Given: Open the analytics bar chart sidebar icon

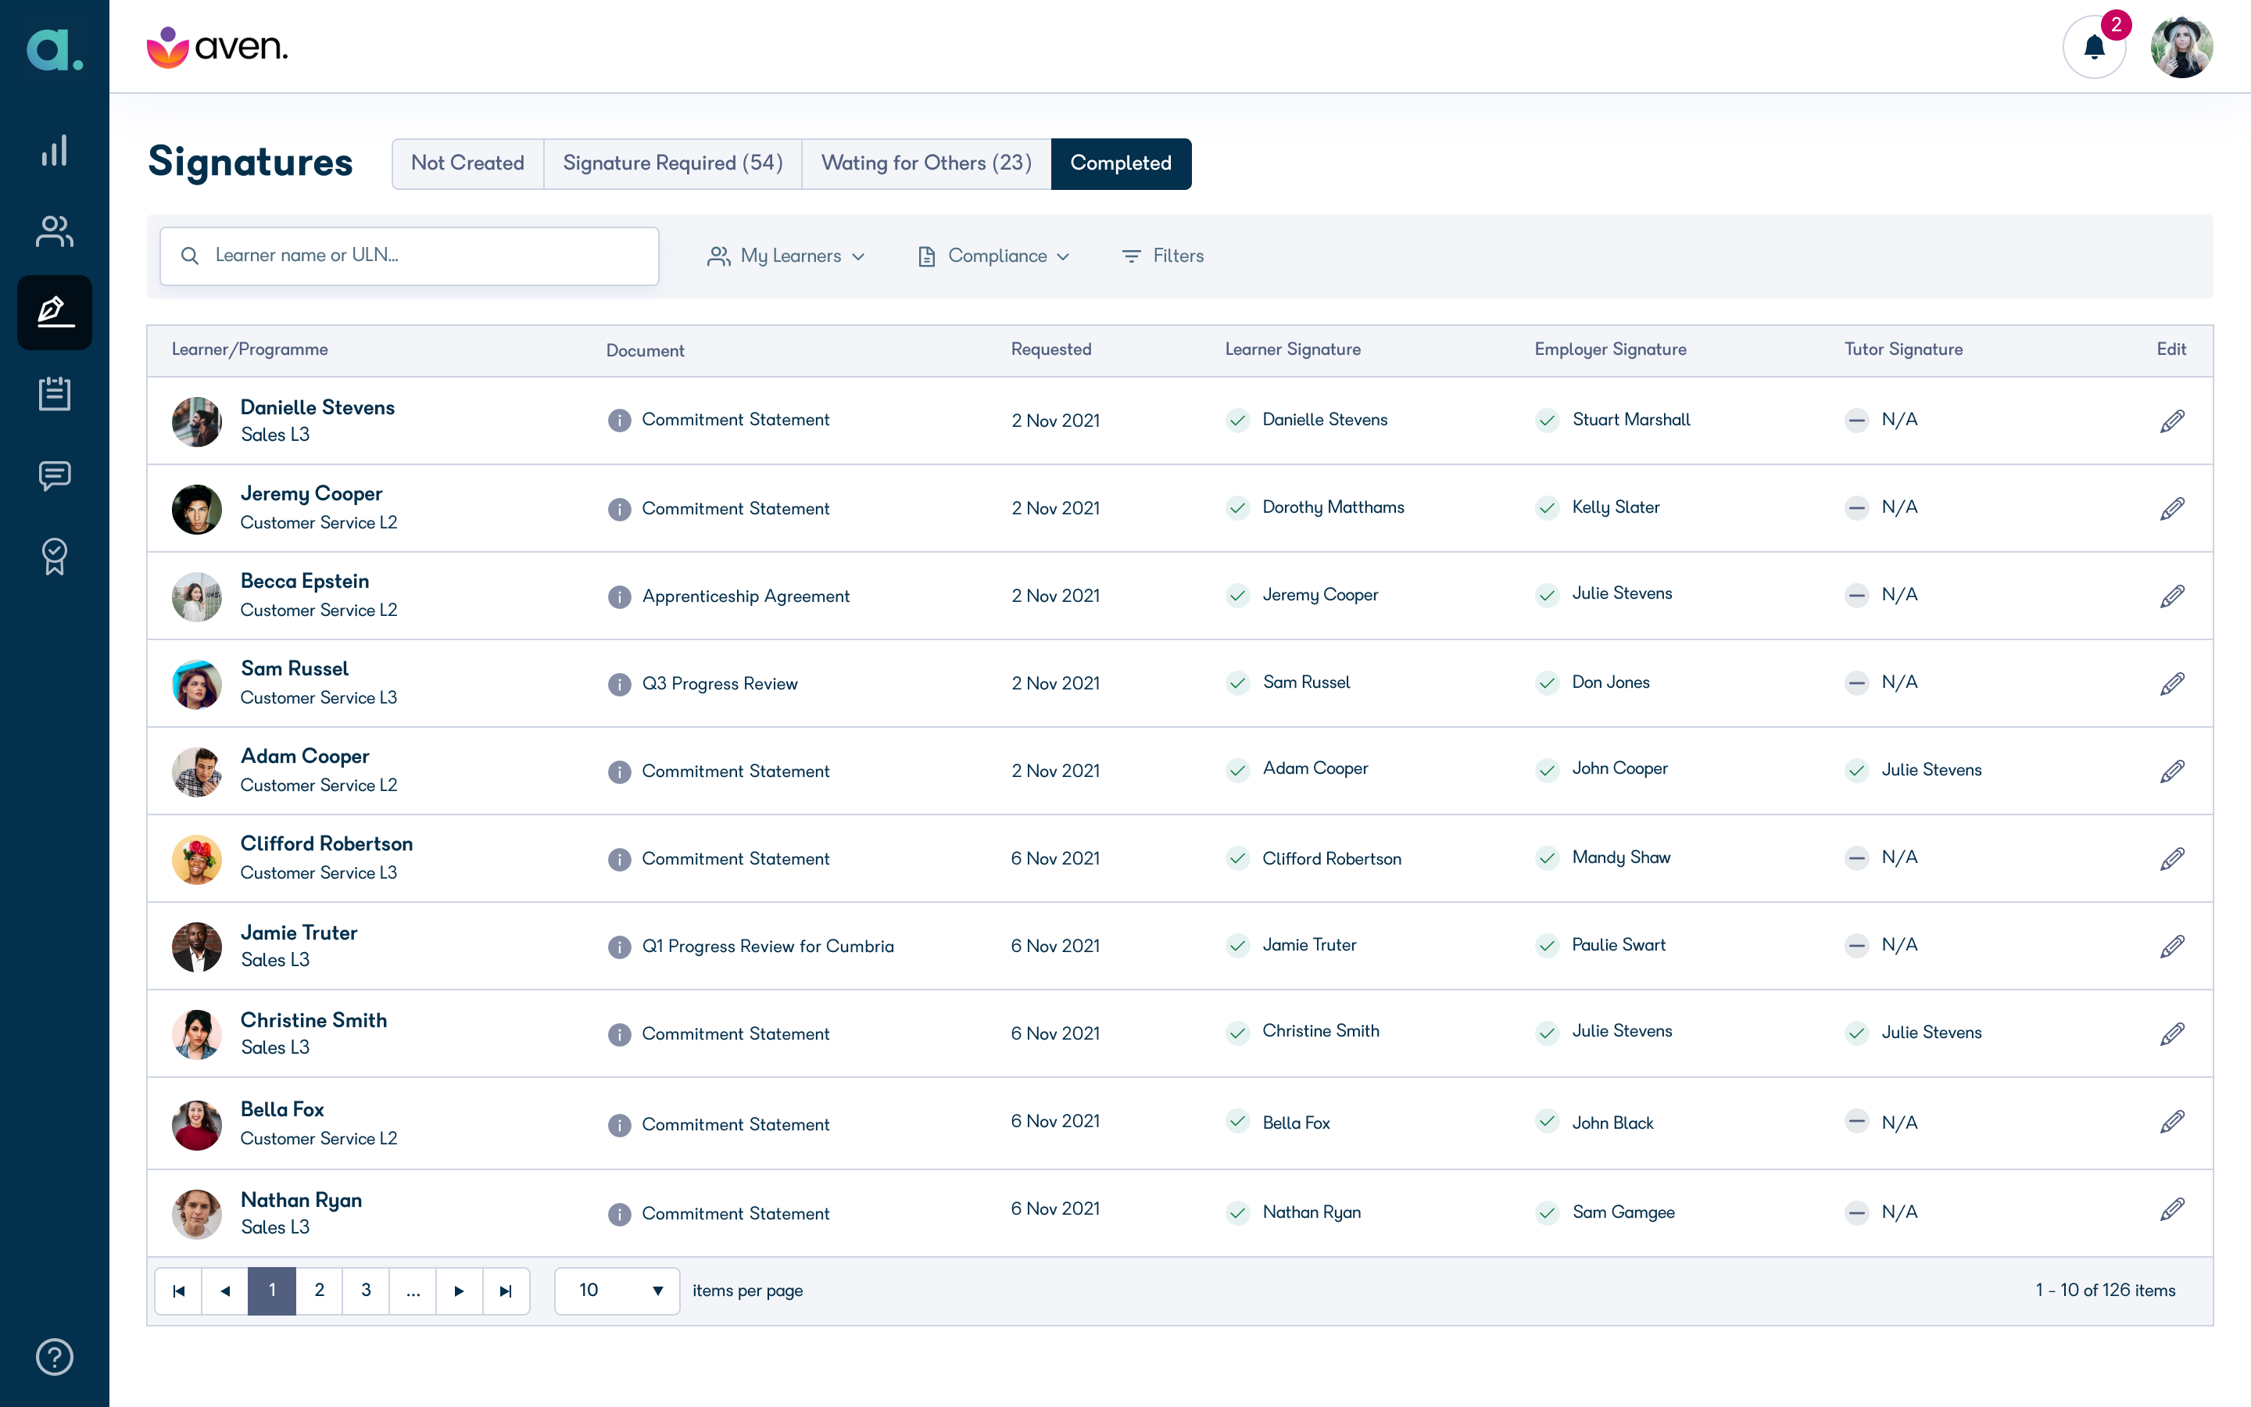Looking at the screenshot, I should point(55,151).
